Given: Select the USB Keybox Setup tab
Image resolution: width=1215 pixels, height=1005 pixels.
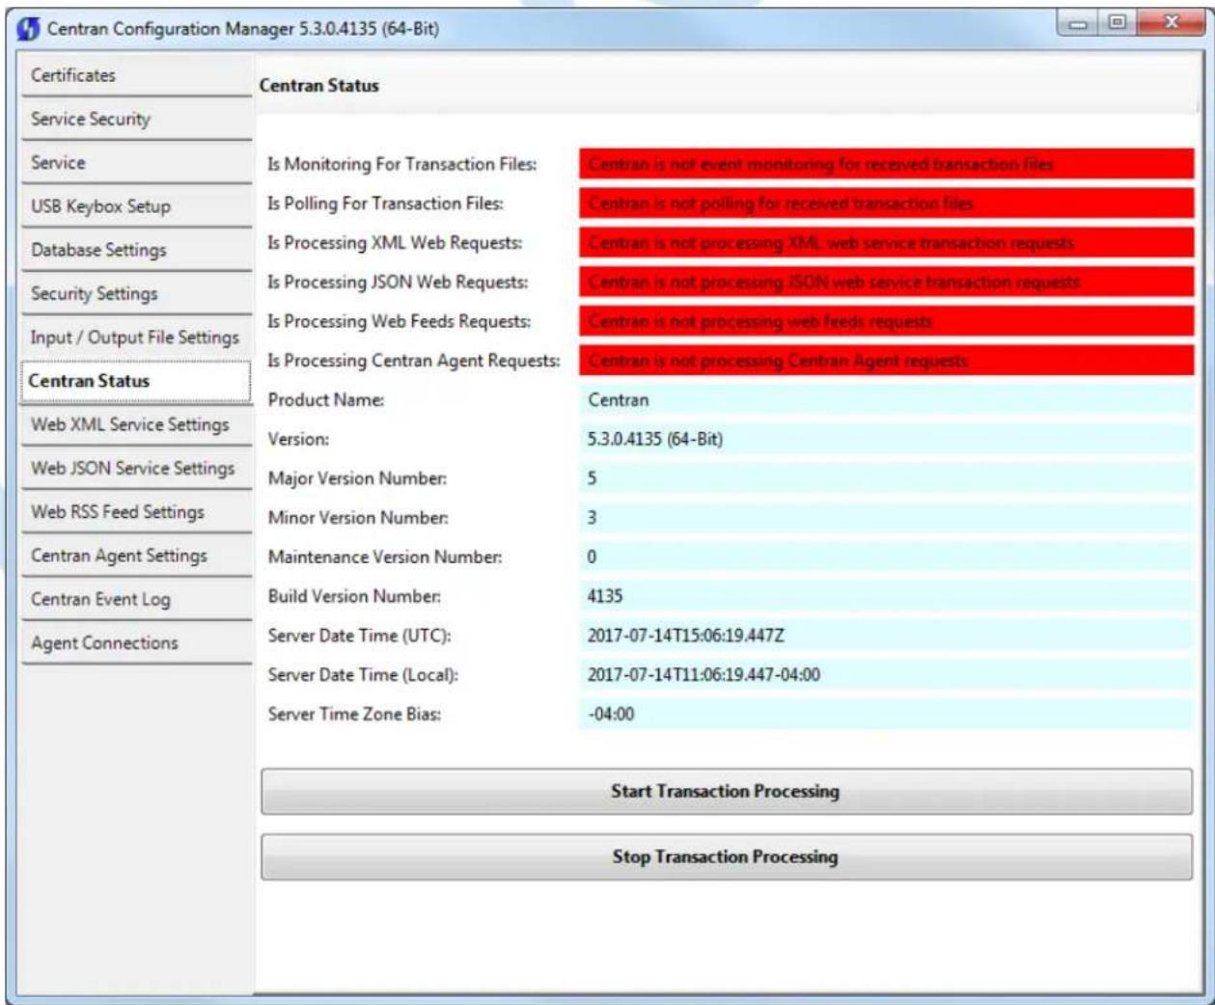Looking at the screenshot, I should [136, 206].
